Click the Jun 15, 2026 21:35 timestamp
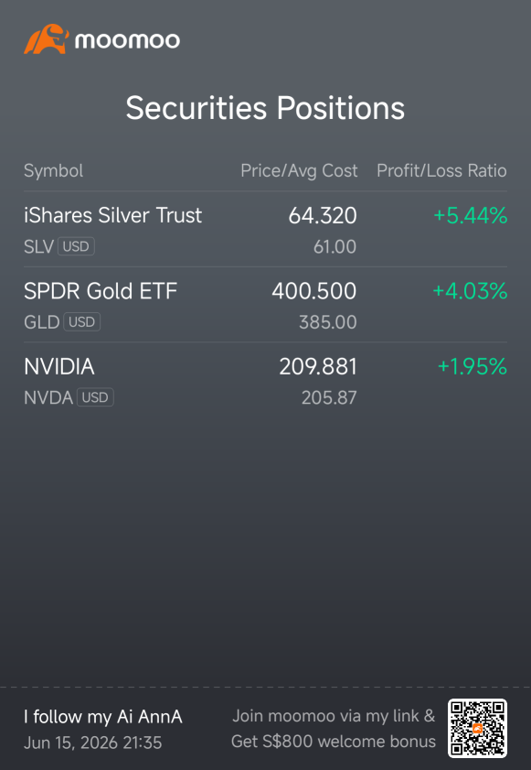The image size is (531, 770). (92, 743)
